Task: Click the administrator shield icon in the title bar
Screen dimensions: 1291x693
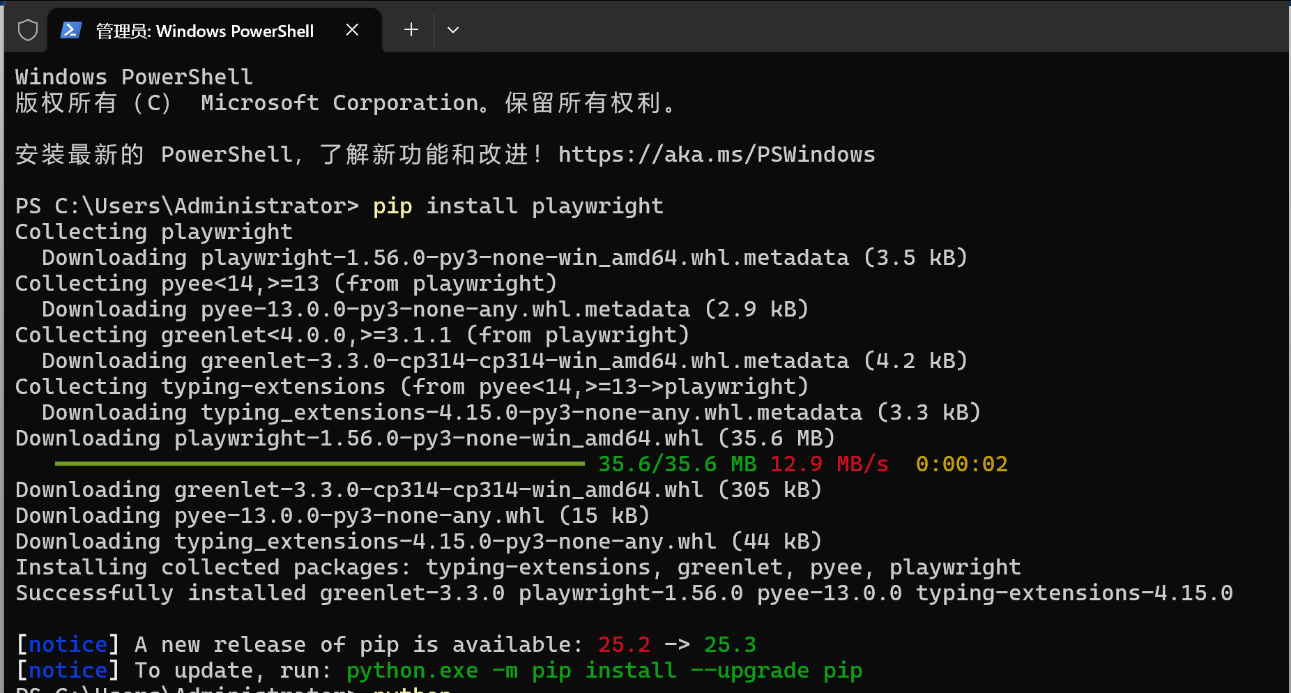Action: point(27,30)
